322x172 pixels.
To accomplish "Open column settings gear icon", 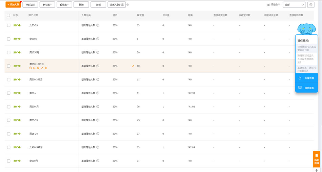I will point(311,5).
